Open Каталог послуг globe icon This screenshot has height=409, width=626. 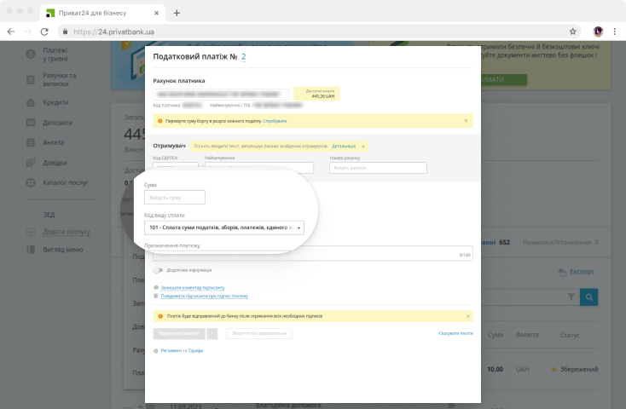tap(30, 182)
